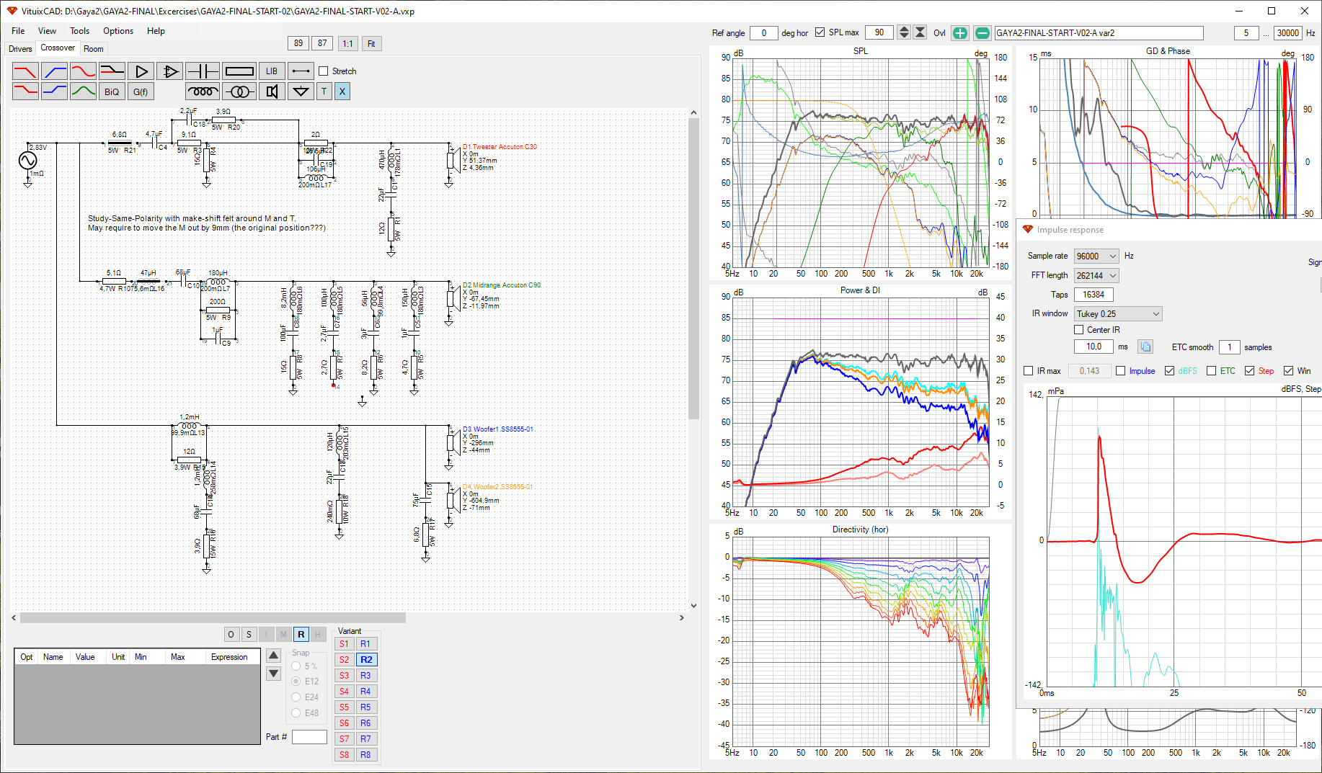
Task: Adjust the SPL max stepper arrows
Action: click(x=903, y=32)
